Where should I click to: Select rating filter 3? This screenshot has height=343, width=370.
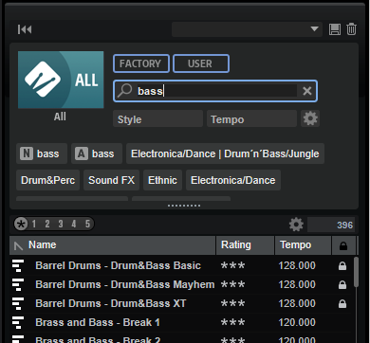tap(61, 224)
